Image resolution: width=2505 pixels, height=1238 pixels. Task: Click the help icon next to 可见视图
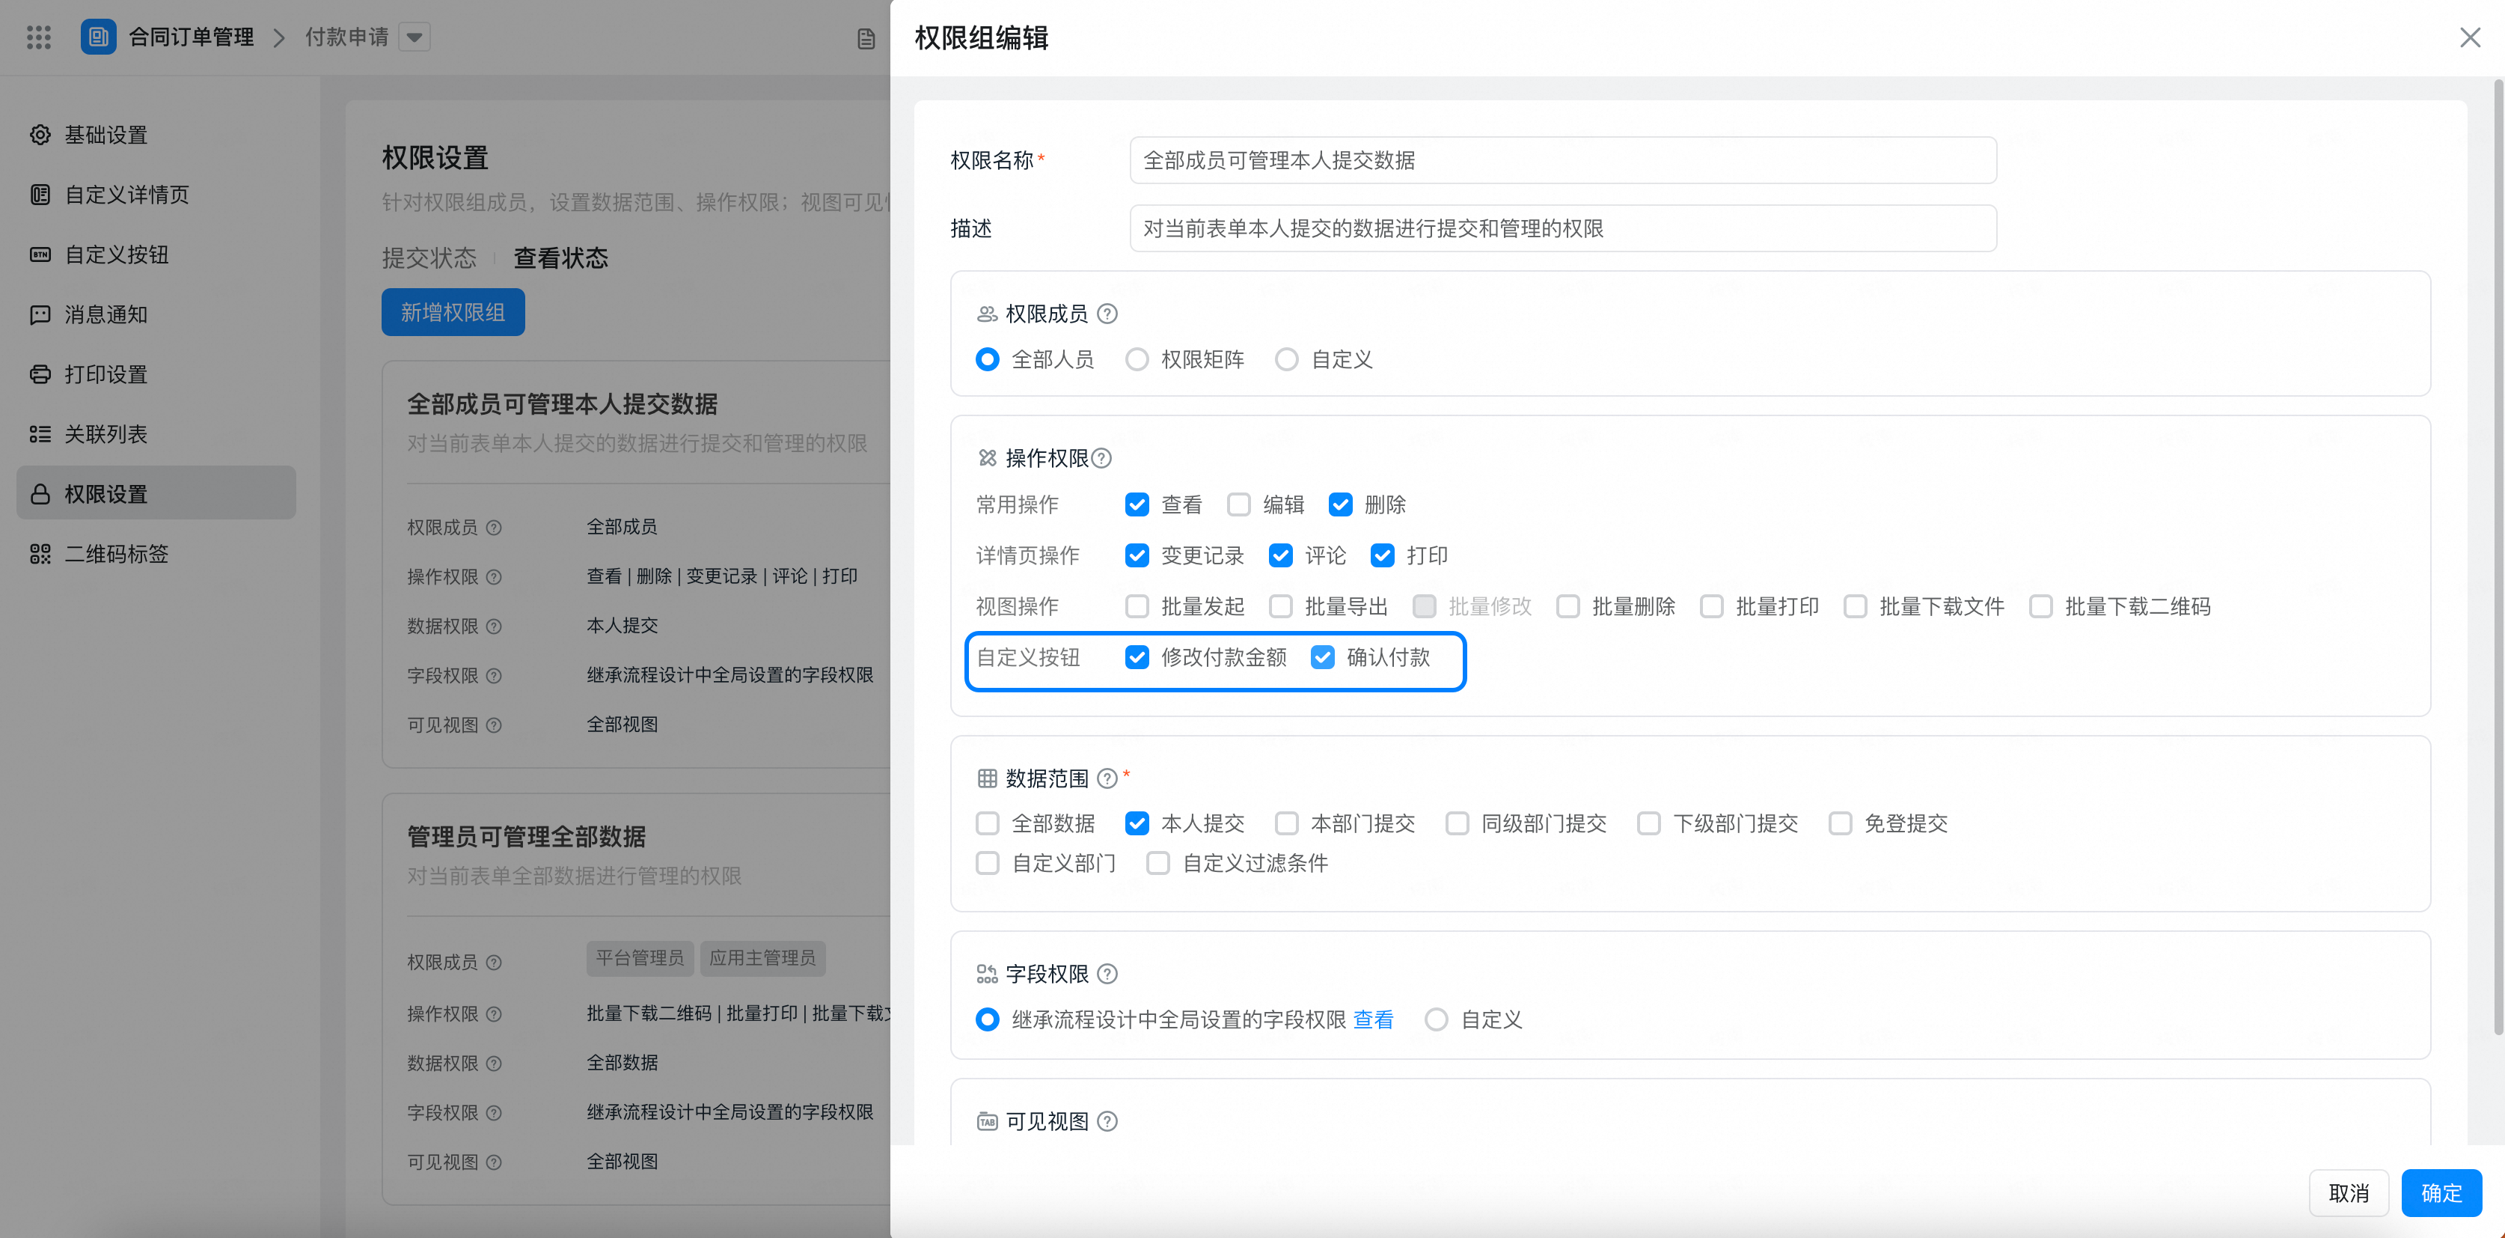pos(1107,1121)
